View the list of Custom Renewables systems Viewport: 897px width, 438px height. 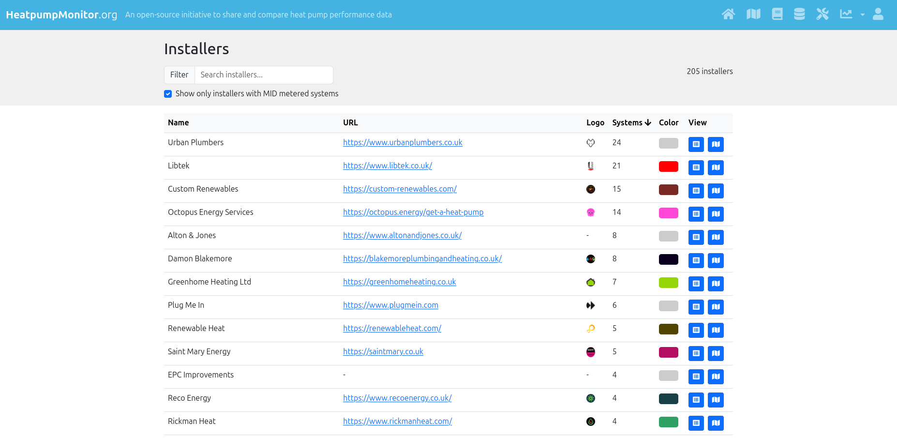point(696,191)
